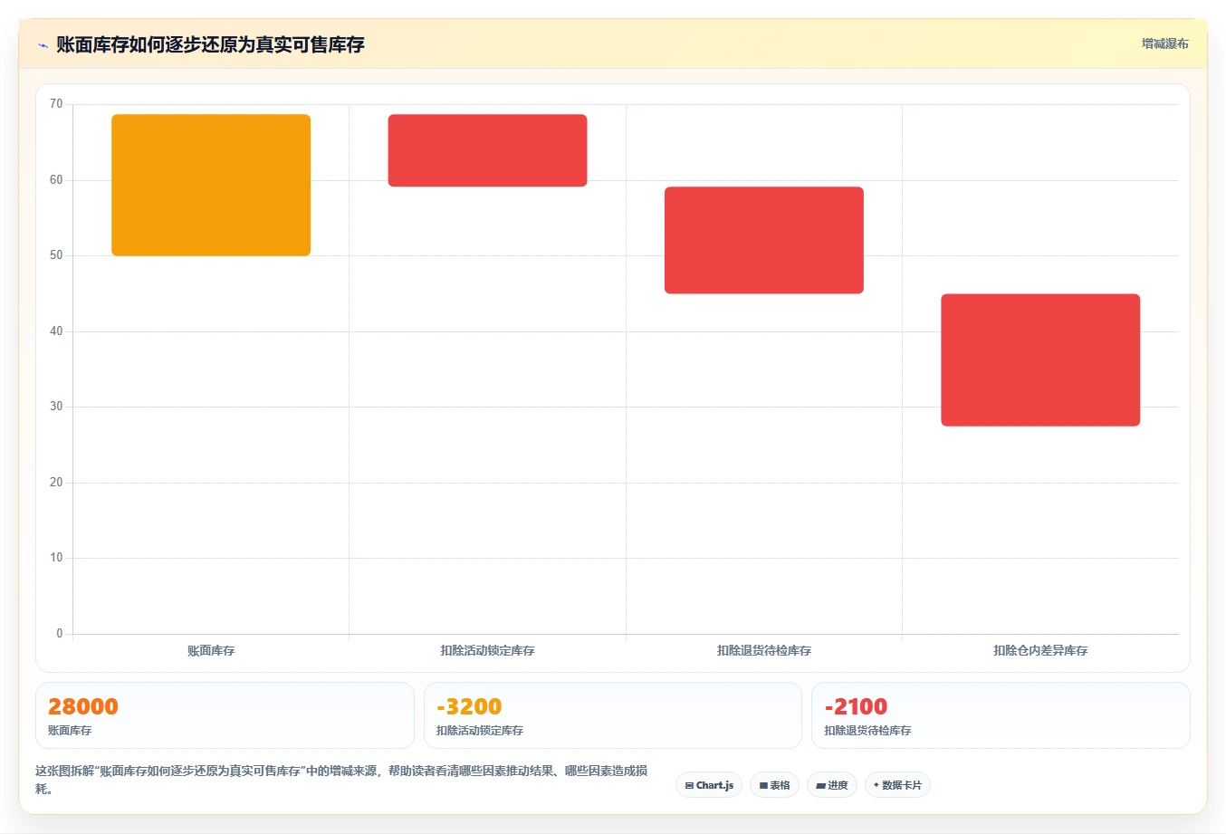Click the 账面库存 axis label
This screenshot has width=1226, height=834.
[x=211, y=650]
